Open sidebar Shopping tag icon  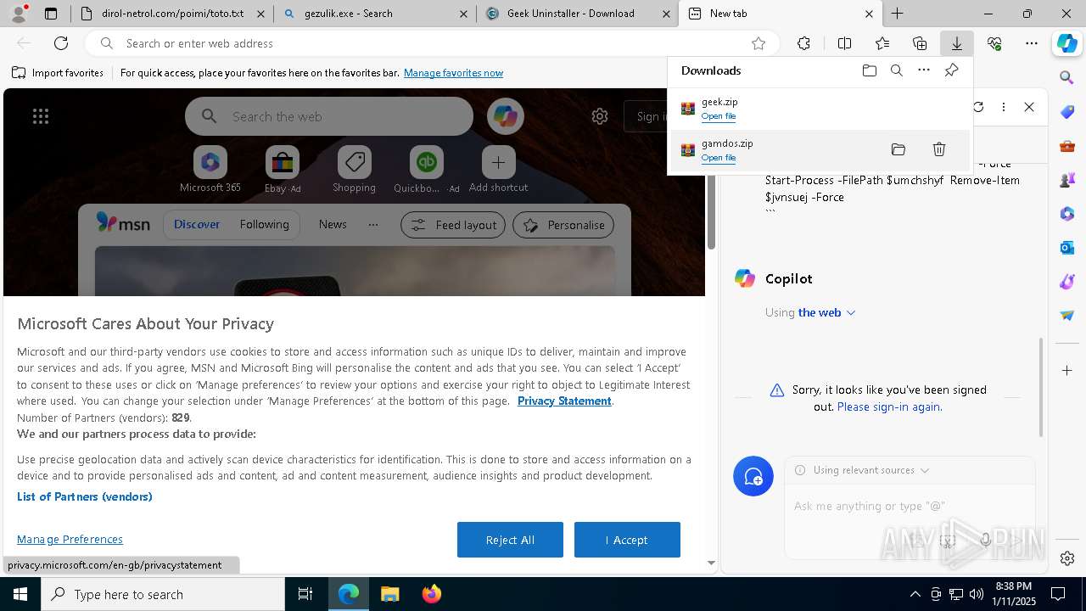coord(1067,111)
